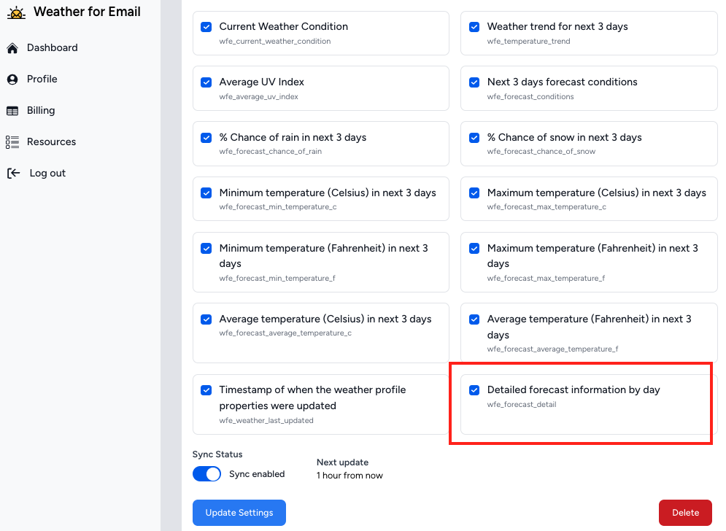The height and width of the screenshot is (531, 726).
Task: Uncheck % Chance of snow checkbox
Action: point(474,138)
